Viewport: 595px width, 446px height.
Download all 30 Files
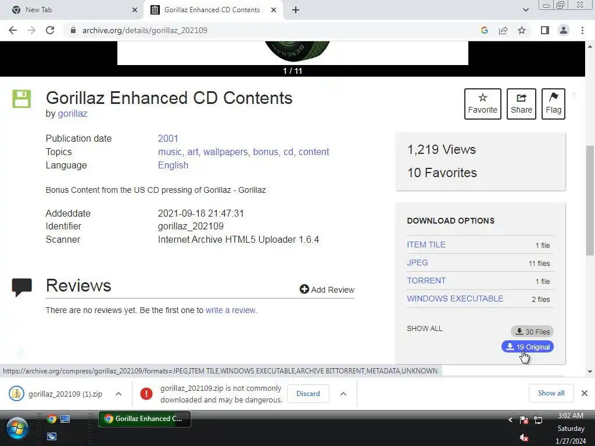[x=532, y=332]
